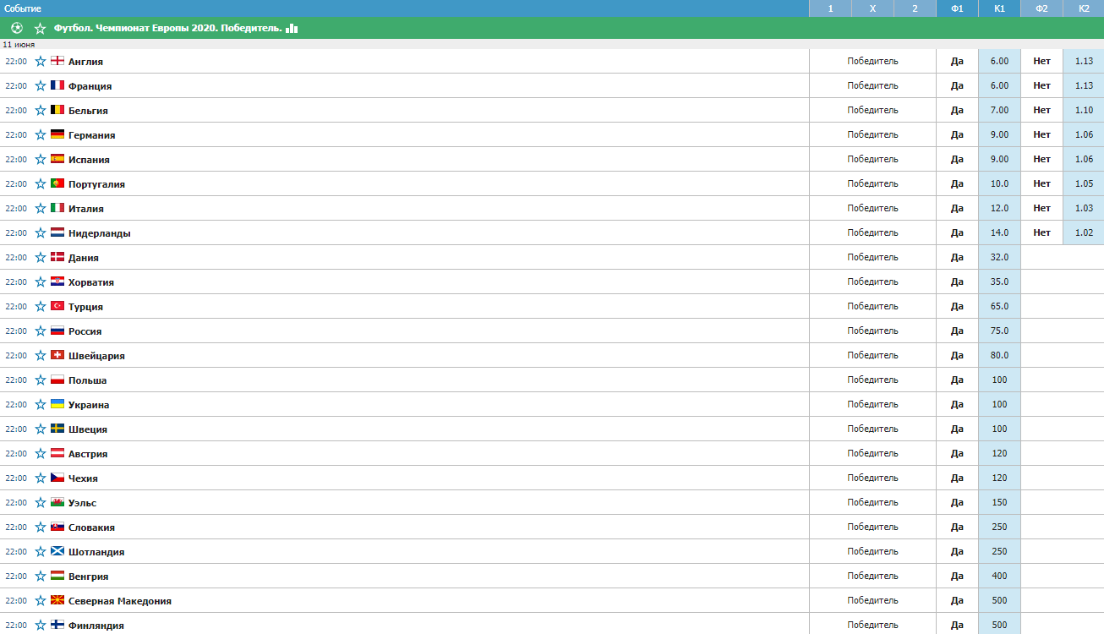Click the Ukraine flag icon
Screen dimensions: 1104x634
click(57, 404)
